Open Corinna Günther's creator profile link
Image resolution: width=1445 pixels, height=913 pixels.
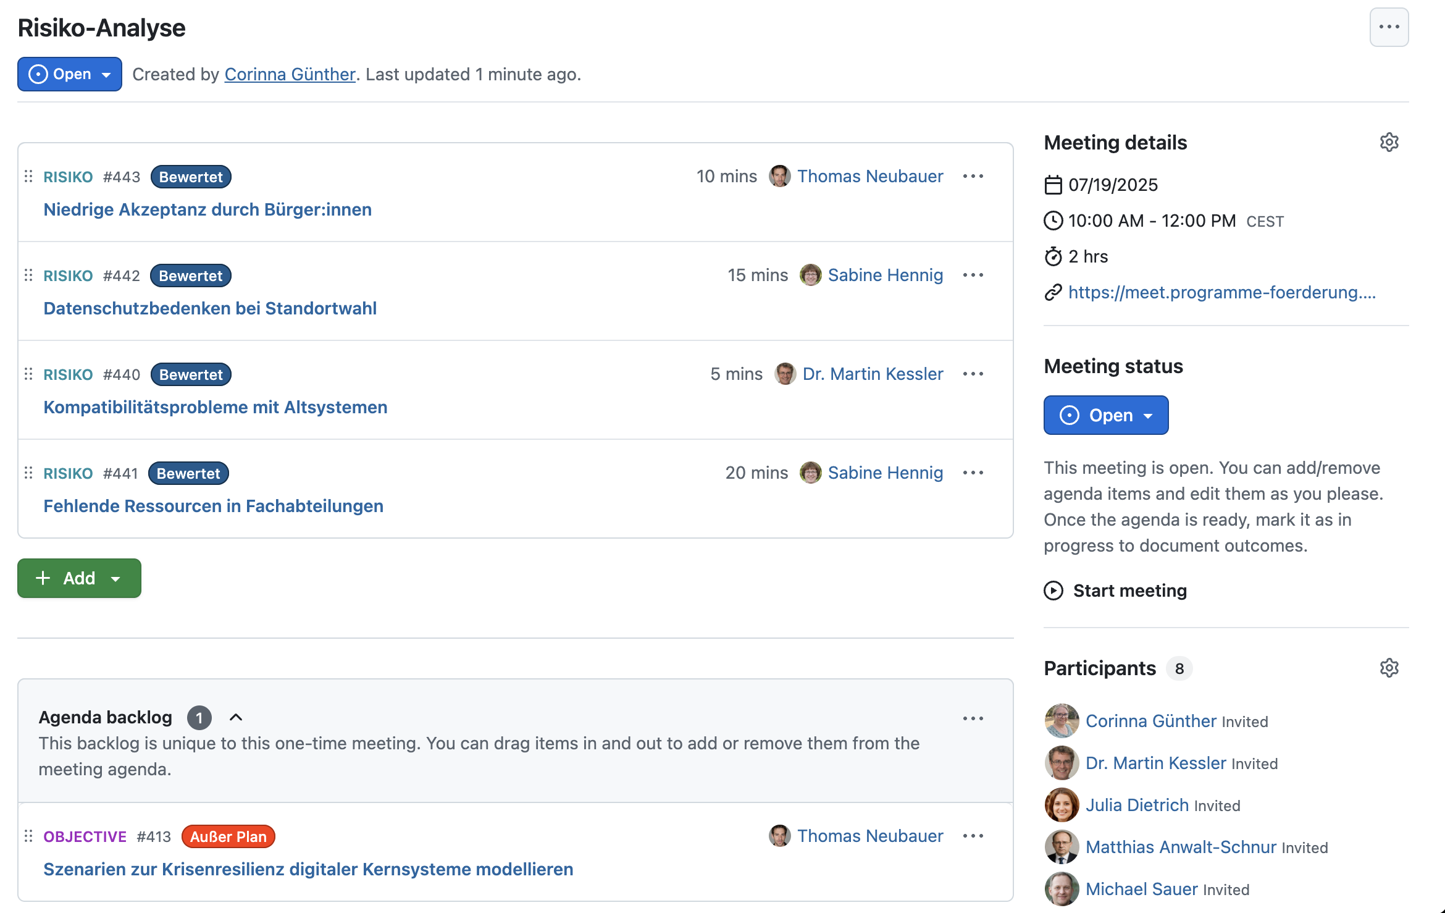(290, 75)
